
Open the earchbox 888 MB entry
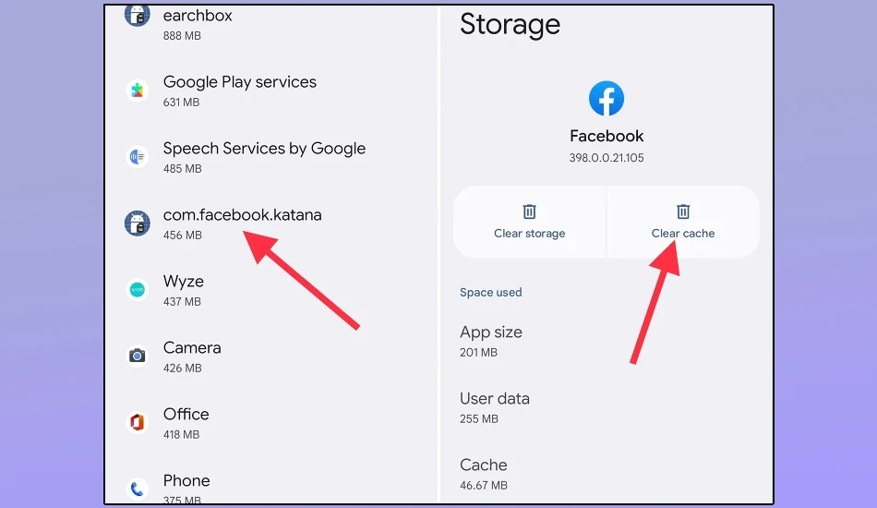pyautogui.click(x=271, y=25)
